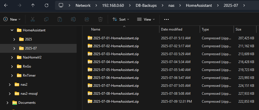This screenshot has width=259, height=110.
Task: Expand the nas2-mssql tree chevron
Action: [x=10, y=94]
